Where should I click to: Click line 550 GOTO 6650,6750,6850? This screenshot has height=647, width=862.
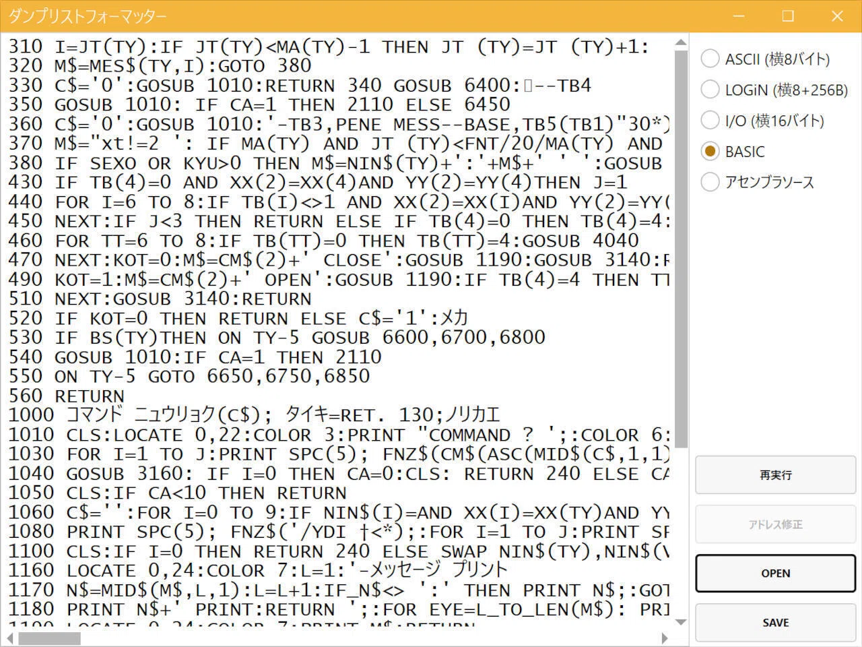click(189, 377)
